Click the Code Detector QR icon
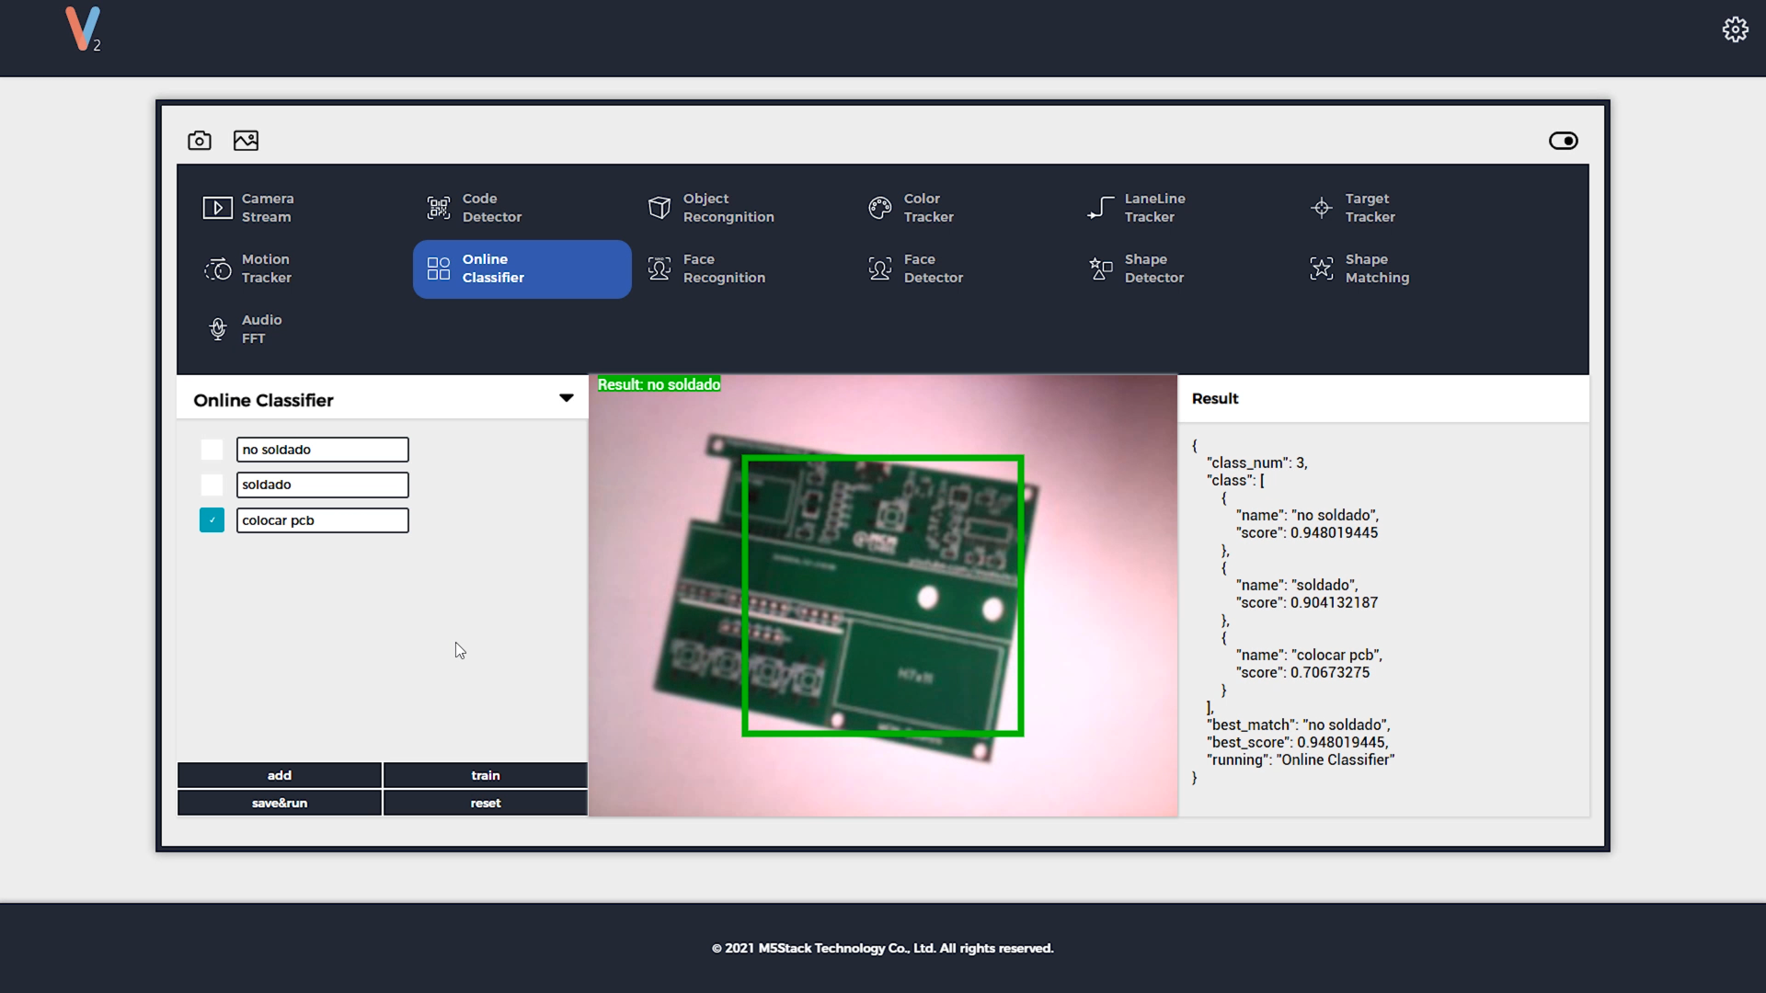The height and width of the screenshot is (993, 1766). (439, 208)
